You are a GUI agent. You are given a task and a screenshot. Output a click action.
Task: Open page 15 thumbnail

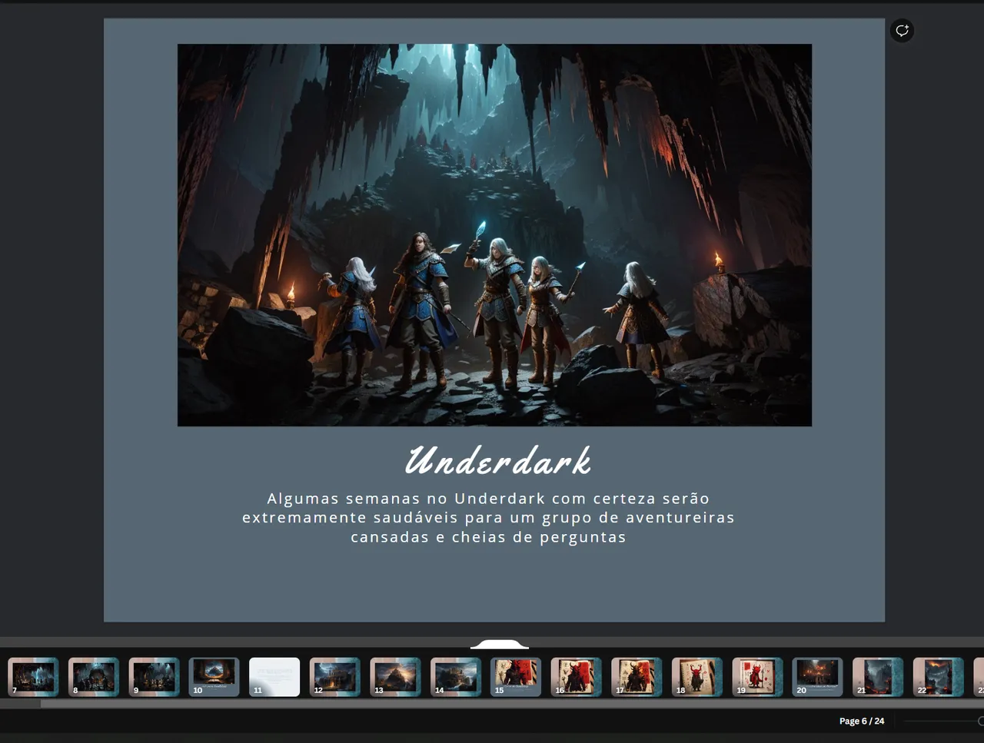point(516,677)
